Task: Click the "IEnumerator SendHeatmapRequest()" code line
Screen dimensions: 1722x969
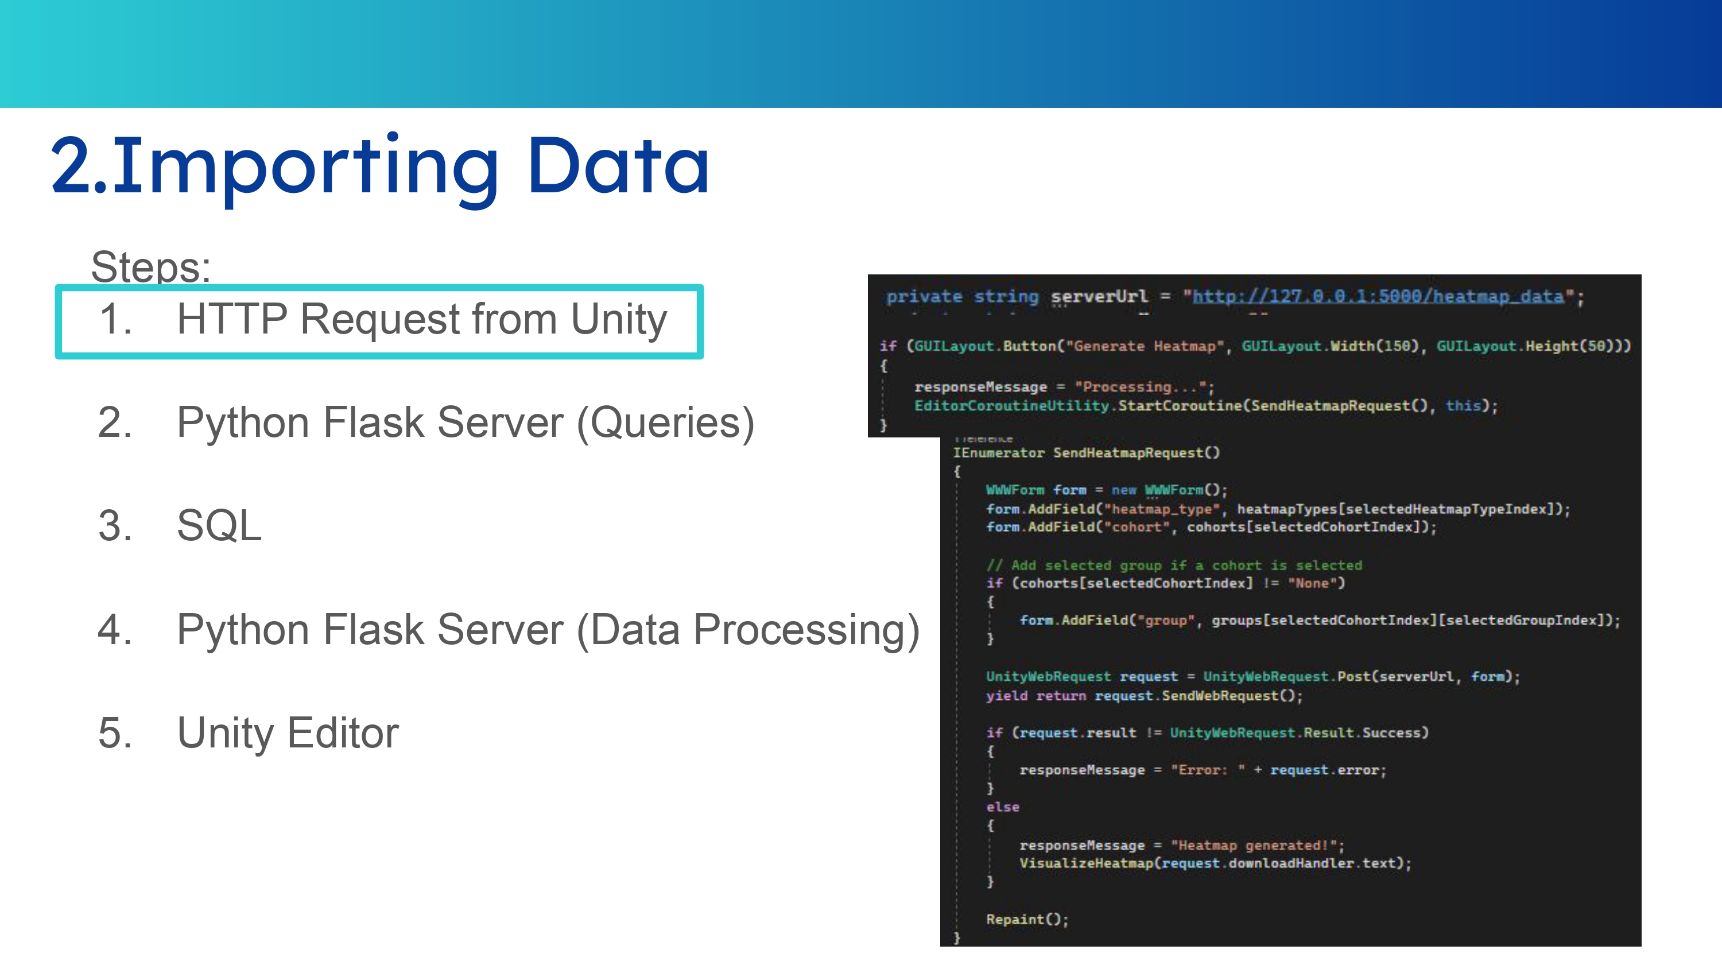Action: coord(1086,453)
